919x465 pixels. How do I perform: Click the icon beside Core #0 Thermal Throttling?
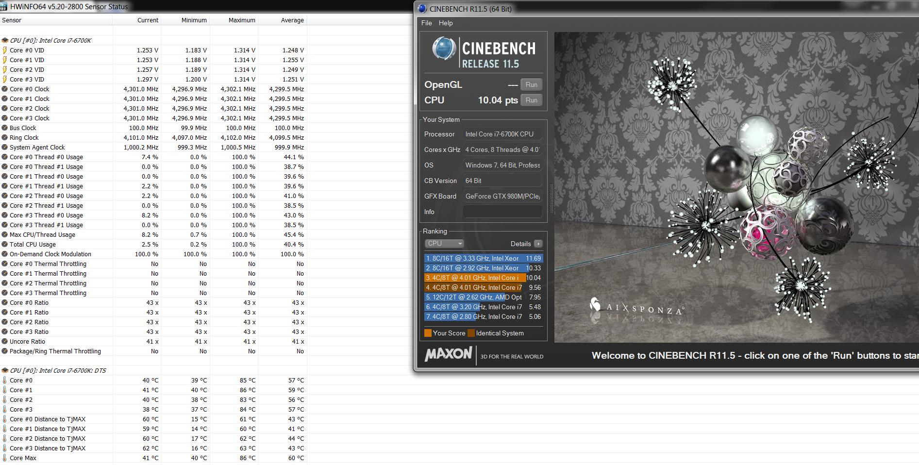pyautogui.click(x=5, y=264)
